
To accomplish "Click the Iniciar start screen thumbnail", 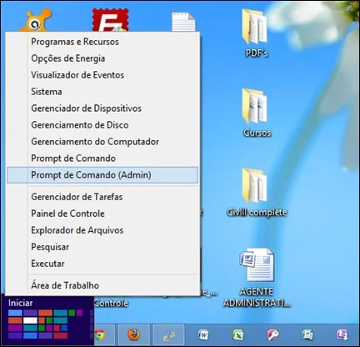I will [x=47, y=321].
